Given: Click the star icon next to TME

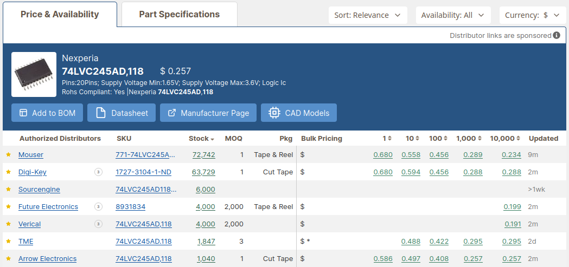Looking at the screenshot, I should coord(8,242).
